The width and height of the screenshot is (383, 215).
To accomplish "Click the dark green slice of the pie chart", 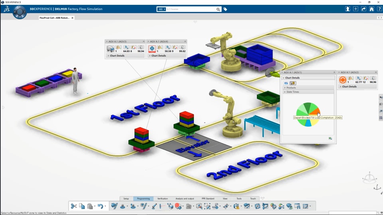I will 307,106.
